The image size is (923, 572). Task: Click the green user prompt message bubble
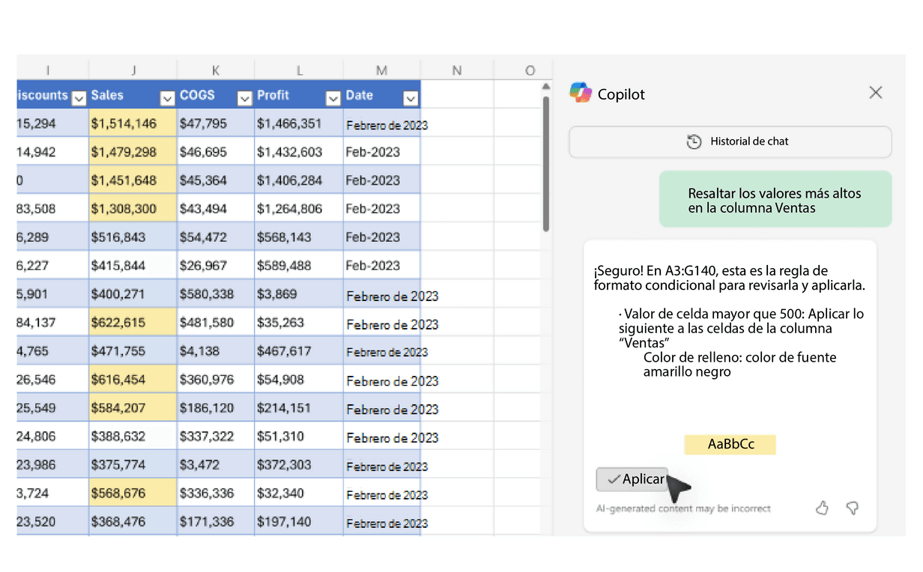[x=775, y=200]
